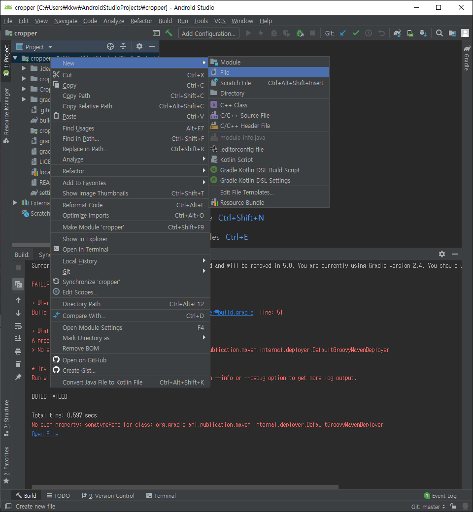Click the Open File link
473x512 pixels.
pyautogui.click(x=45, y=434)
